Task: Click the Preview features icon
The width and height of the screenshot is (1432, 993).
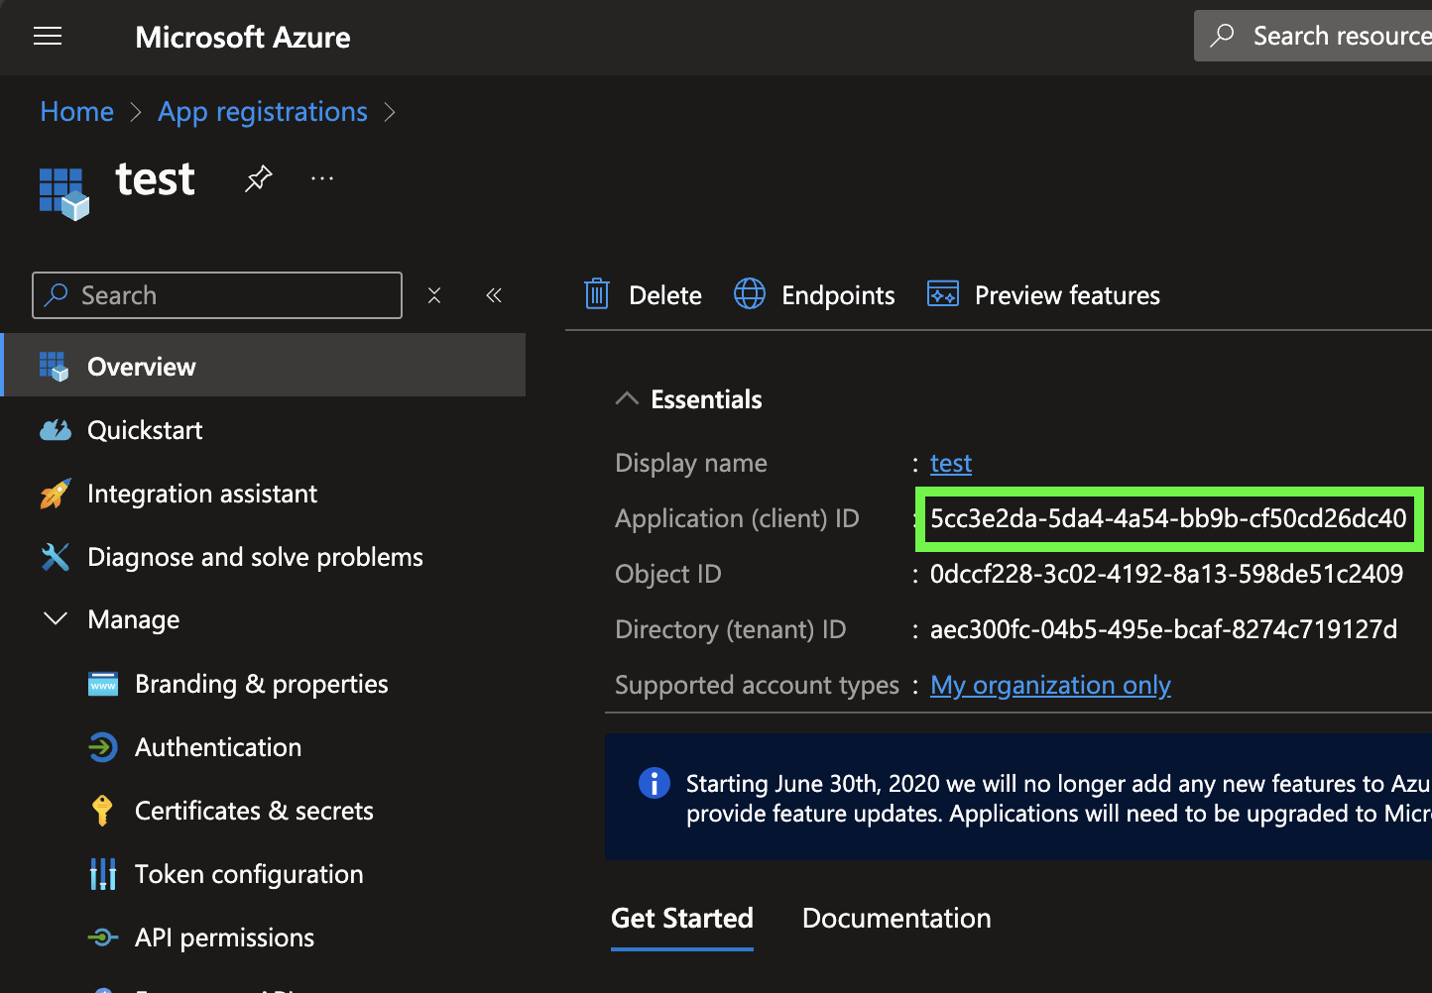Action: pos(943,294)
